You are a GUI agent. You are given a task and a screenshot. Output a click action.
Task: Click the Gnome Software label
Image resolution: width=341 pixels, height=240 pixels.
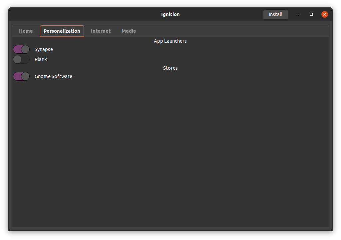(x=53, y=76)
